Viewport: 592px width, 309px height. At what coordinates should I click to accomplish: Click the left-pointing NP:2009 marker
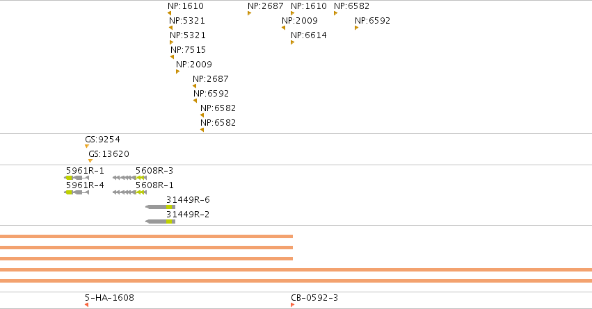[283, 28]
